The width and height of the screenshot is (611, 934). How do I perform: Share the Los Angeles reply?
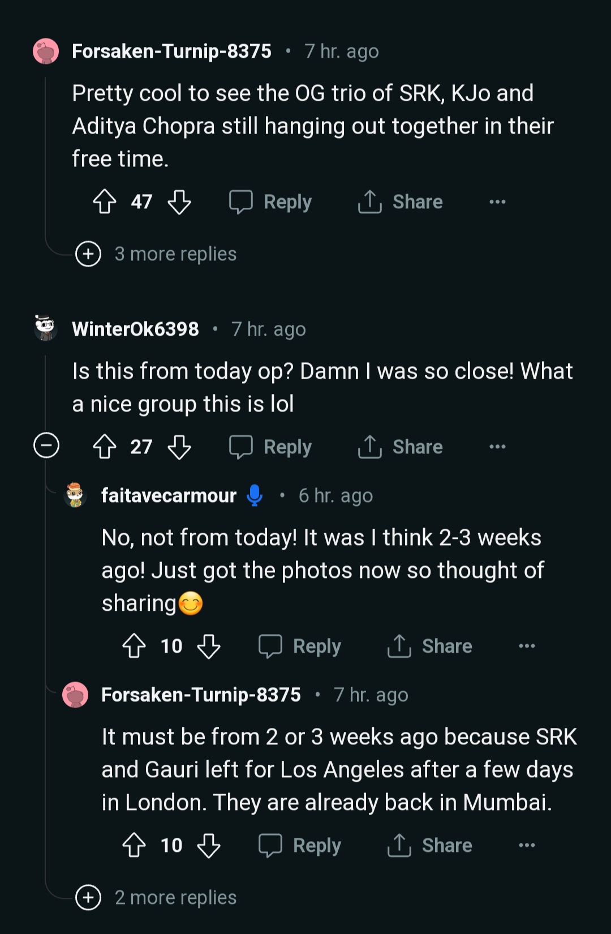coord(430,846)
